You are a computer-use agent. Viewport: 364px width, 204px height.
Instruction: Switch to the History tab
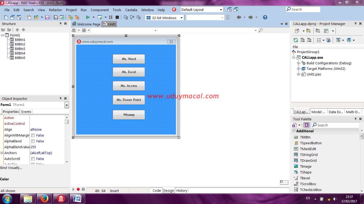[x=182, y=190]
